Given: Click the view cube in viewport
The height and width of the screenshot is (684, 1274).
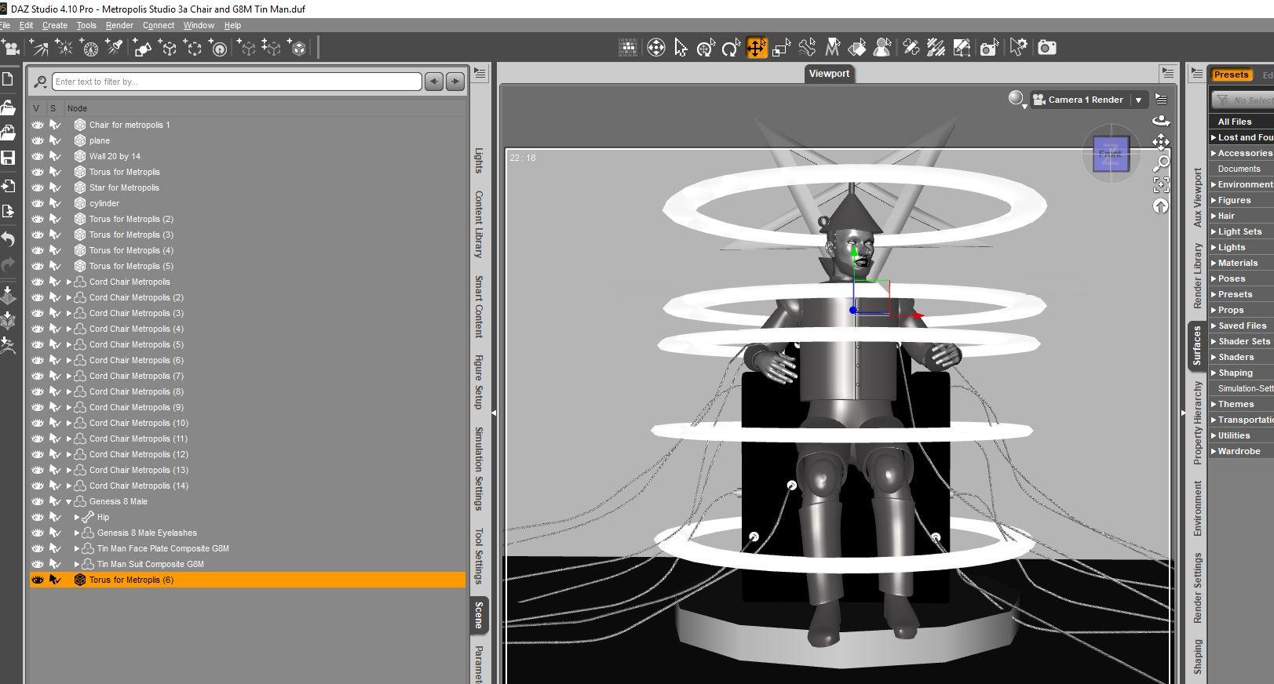Looking at the screenshot, I should (1110, 154).
